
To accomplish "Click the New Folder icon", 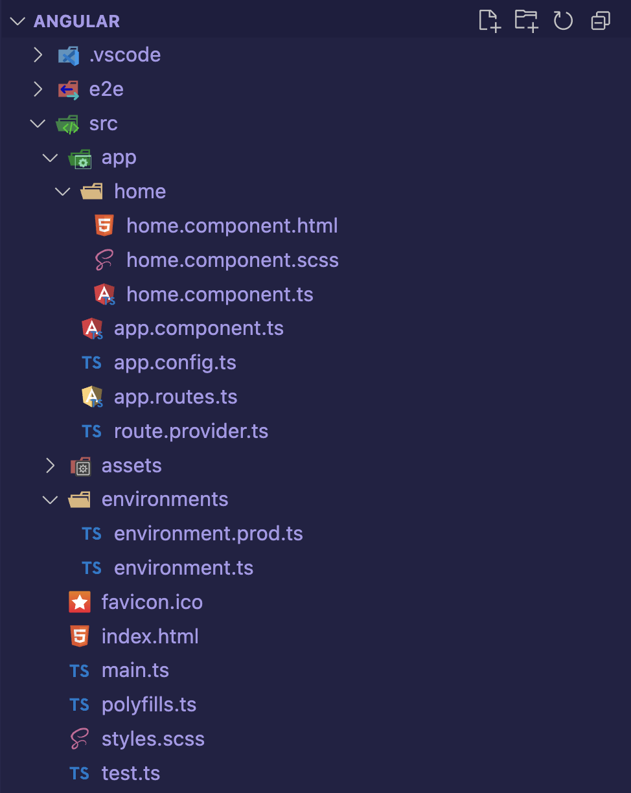I will click(x=526, y=20).
